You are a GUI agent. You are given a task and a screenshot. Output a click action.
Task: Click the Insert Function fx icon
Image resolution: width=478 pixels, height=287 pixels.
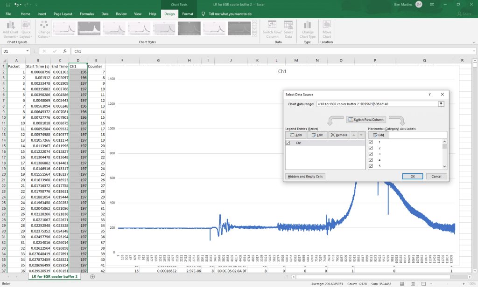point(64,51)
